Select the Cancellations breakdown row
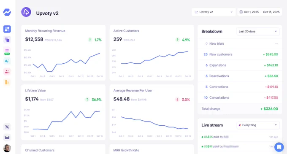This screenshot has height=154, width=287. [240, 97]
